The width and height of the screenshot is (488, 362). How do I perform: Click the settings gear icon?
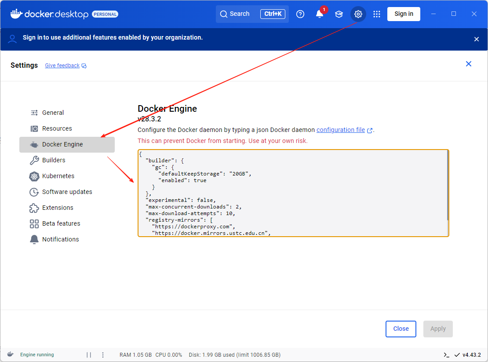(358, 14)
